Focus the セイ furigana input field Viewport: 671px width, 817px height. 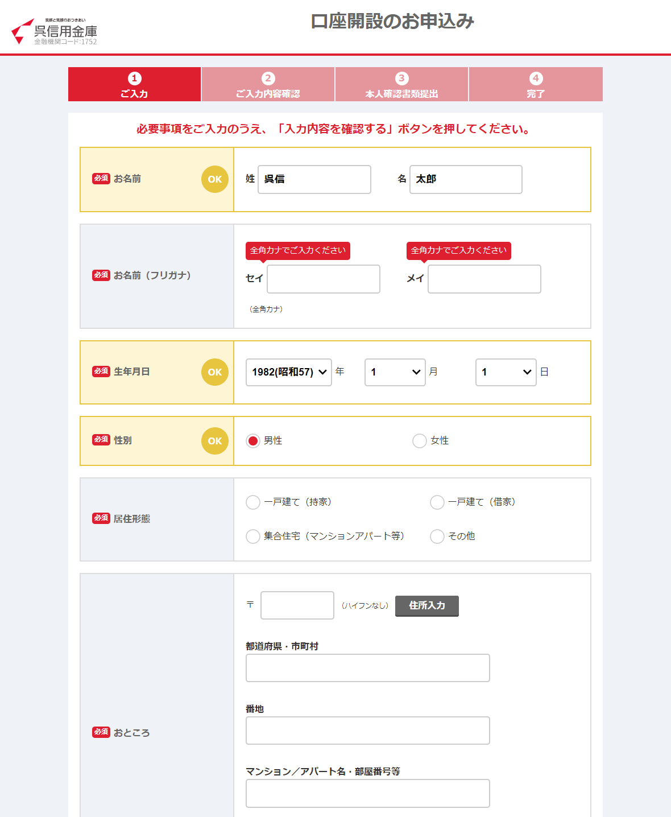coord(324,279)
